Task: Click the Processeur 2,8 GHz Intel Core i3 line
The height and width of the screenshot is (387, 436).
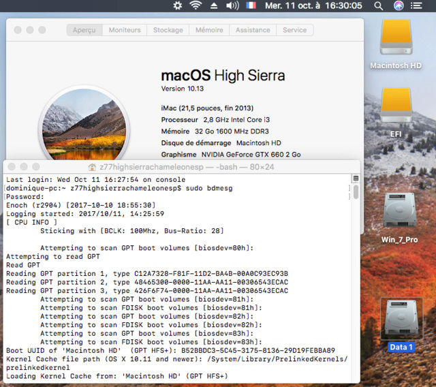Action: click(x=215, y=119)
